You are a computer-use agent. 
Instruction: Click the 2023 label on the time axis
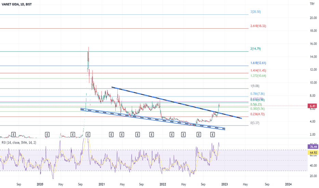(x=225, y=184)
